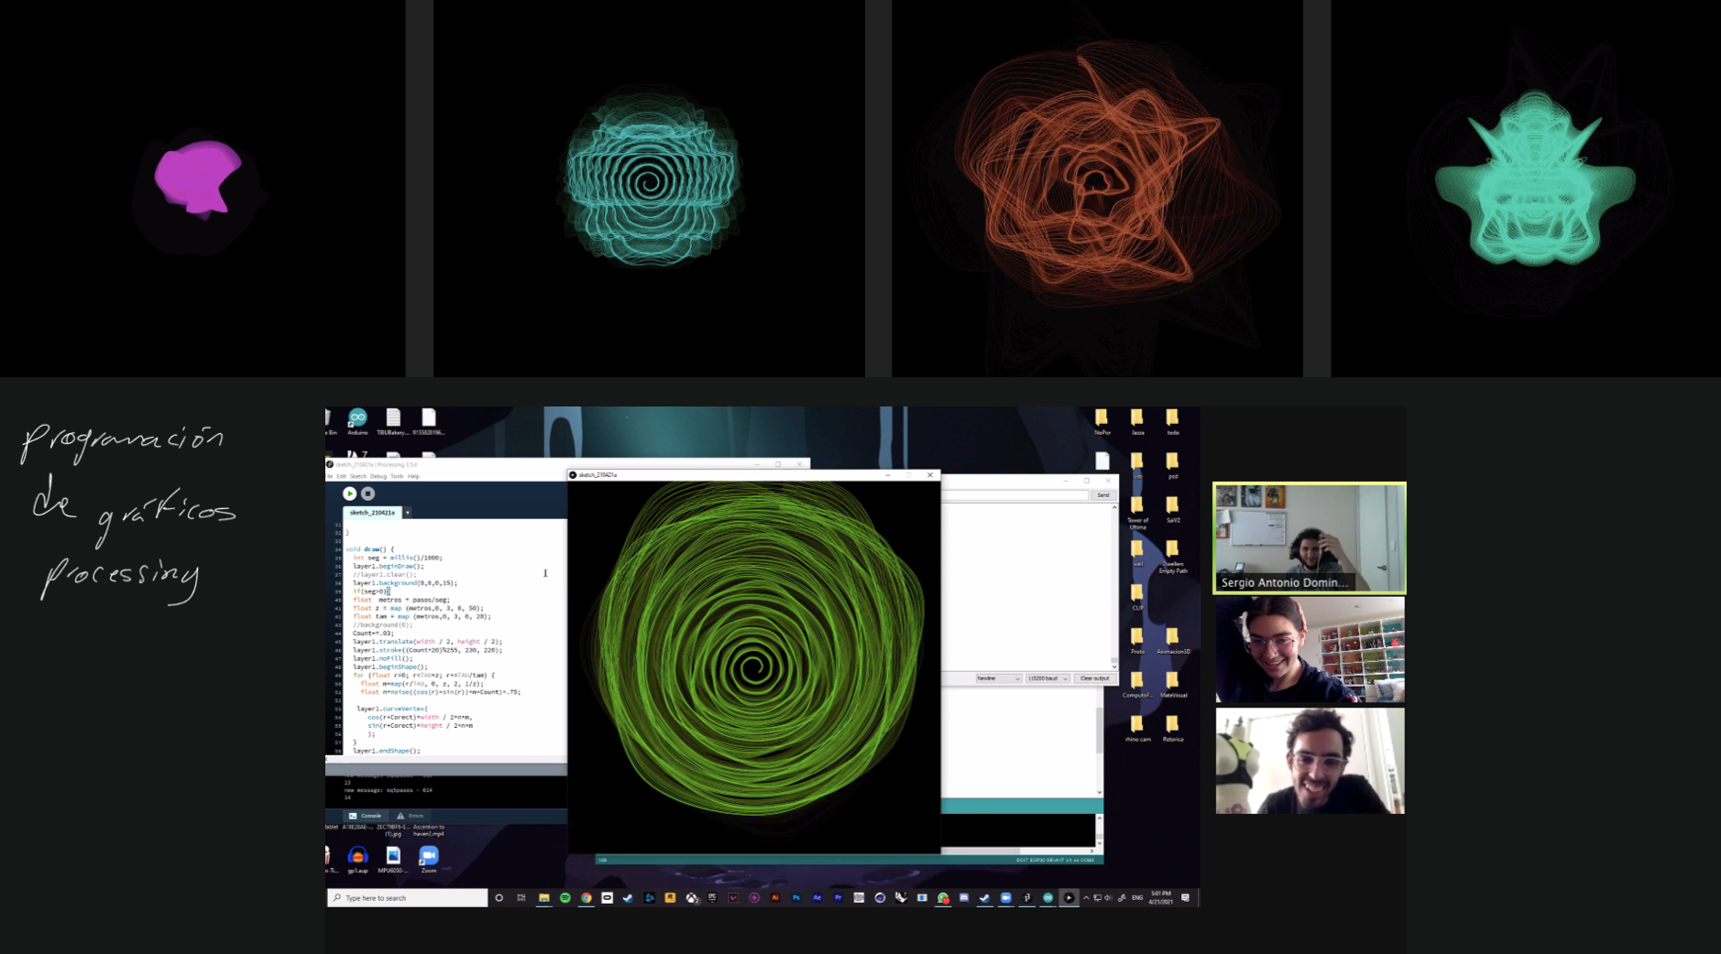1721x954 pixels.
Task: Open the tab dropdown arrow beside sketch_210421a
Action: tap(407, 513)
